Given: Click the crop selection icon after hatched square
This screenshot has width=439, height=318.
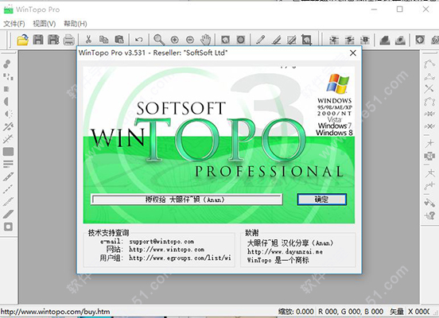Looking at the screenshot, I should coord(306,40).
